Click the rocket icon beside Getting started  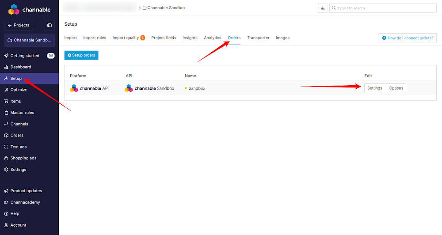click(x=6, y=56)
